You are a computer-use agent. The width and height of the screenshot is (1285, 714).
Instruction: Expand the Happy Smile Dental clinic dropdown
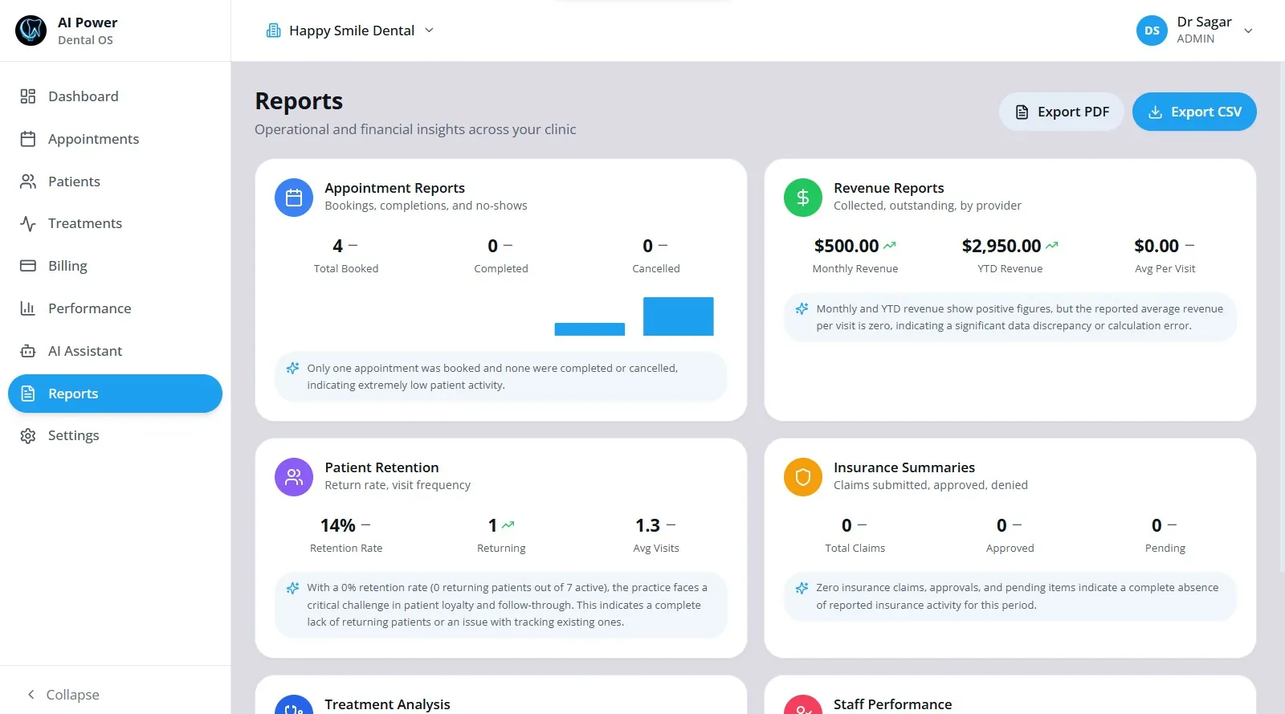(350, 31)
